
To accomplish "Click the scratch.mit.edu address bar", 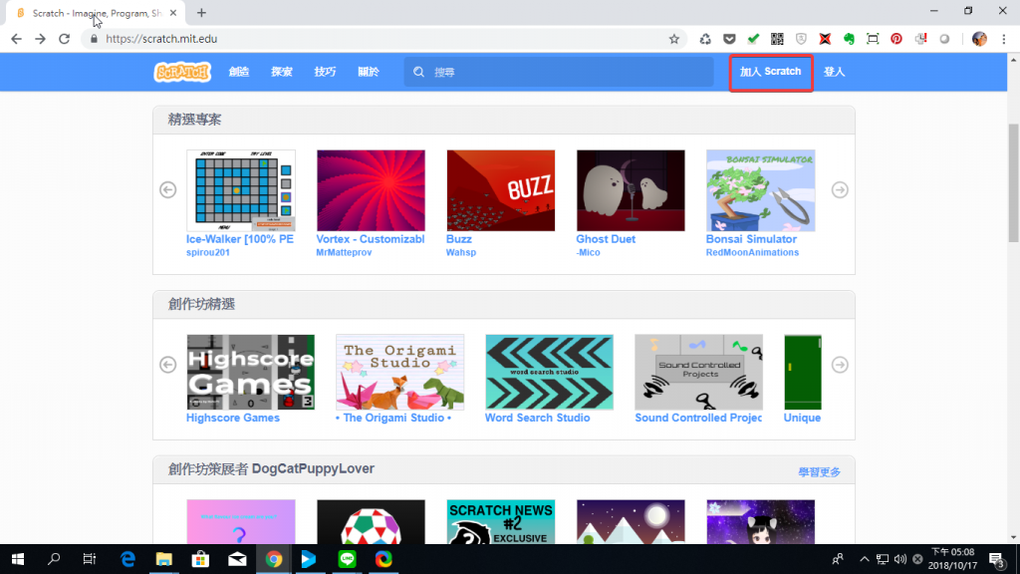I will point(383,39).
